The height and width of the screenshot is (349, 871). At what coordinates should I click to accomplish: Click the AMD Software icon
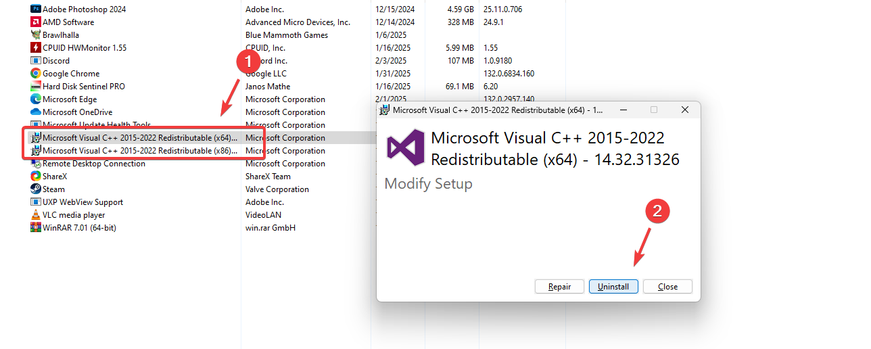[36, 22]
